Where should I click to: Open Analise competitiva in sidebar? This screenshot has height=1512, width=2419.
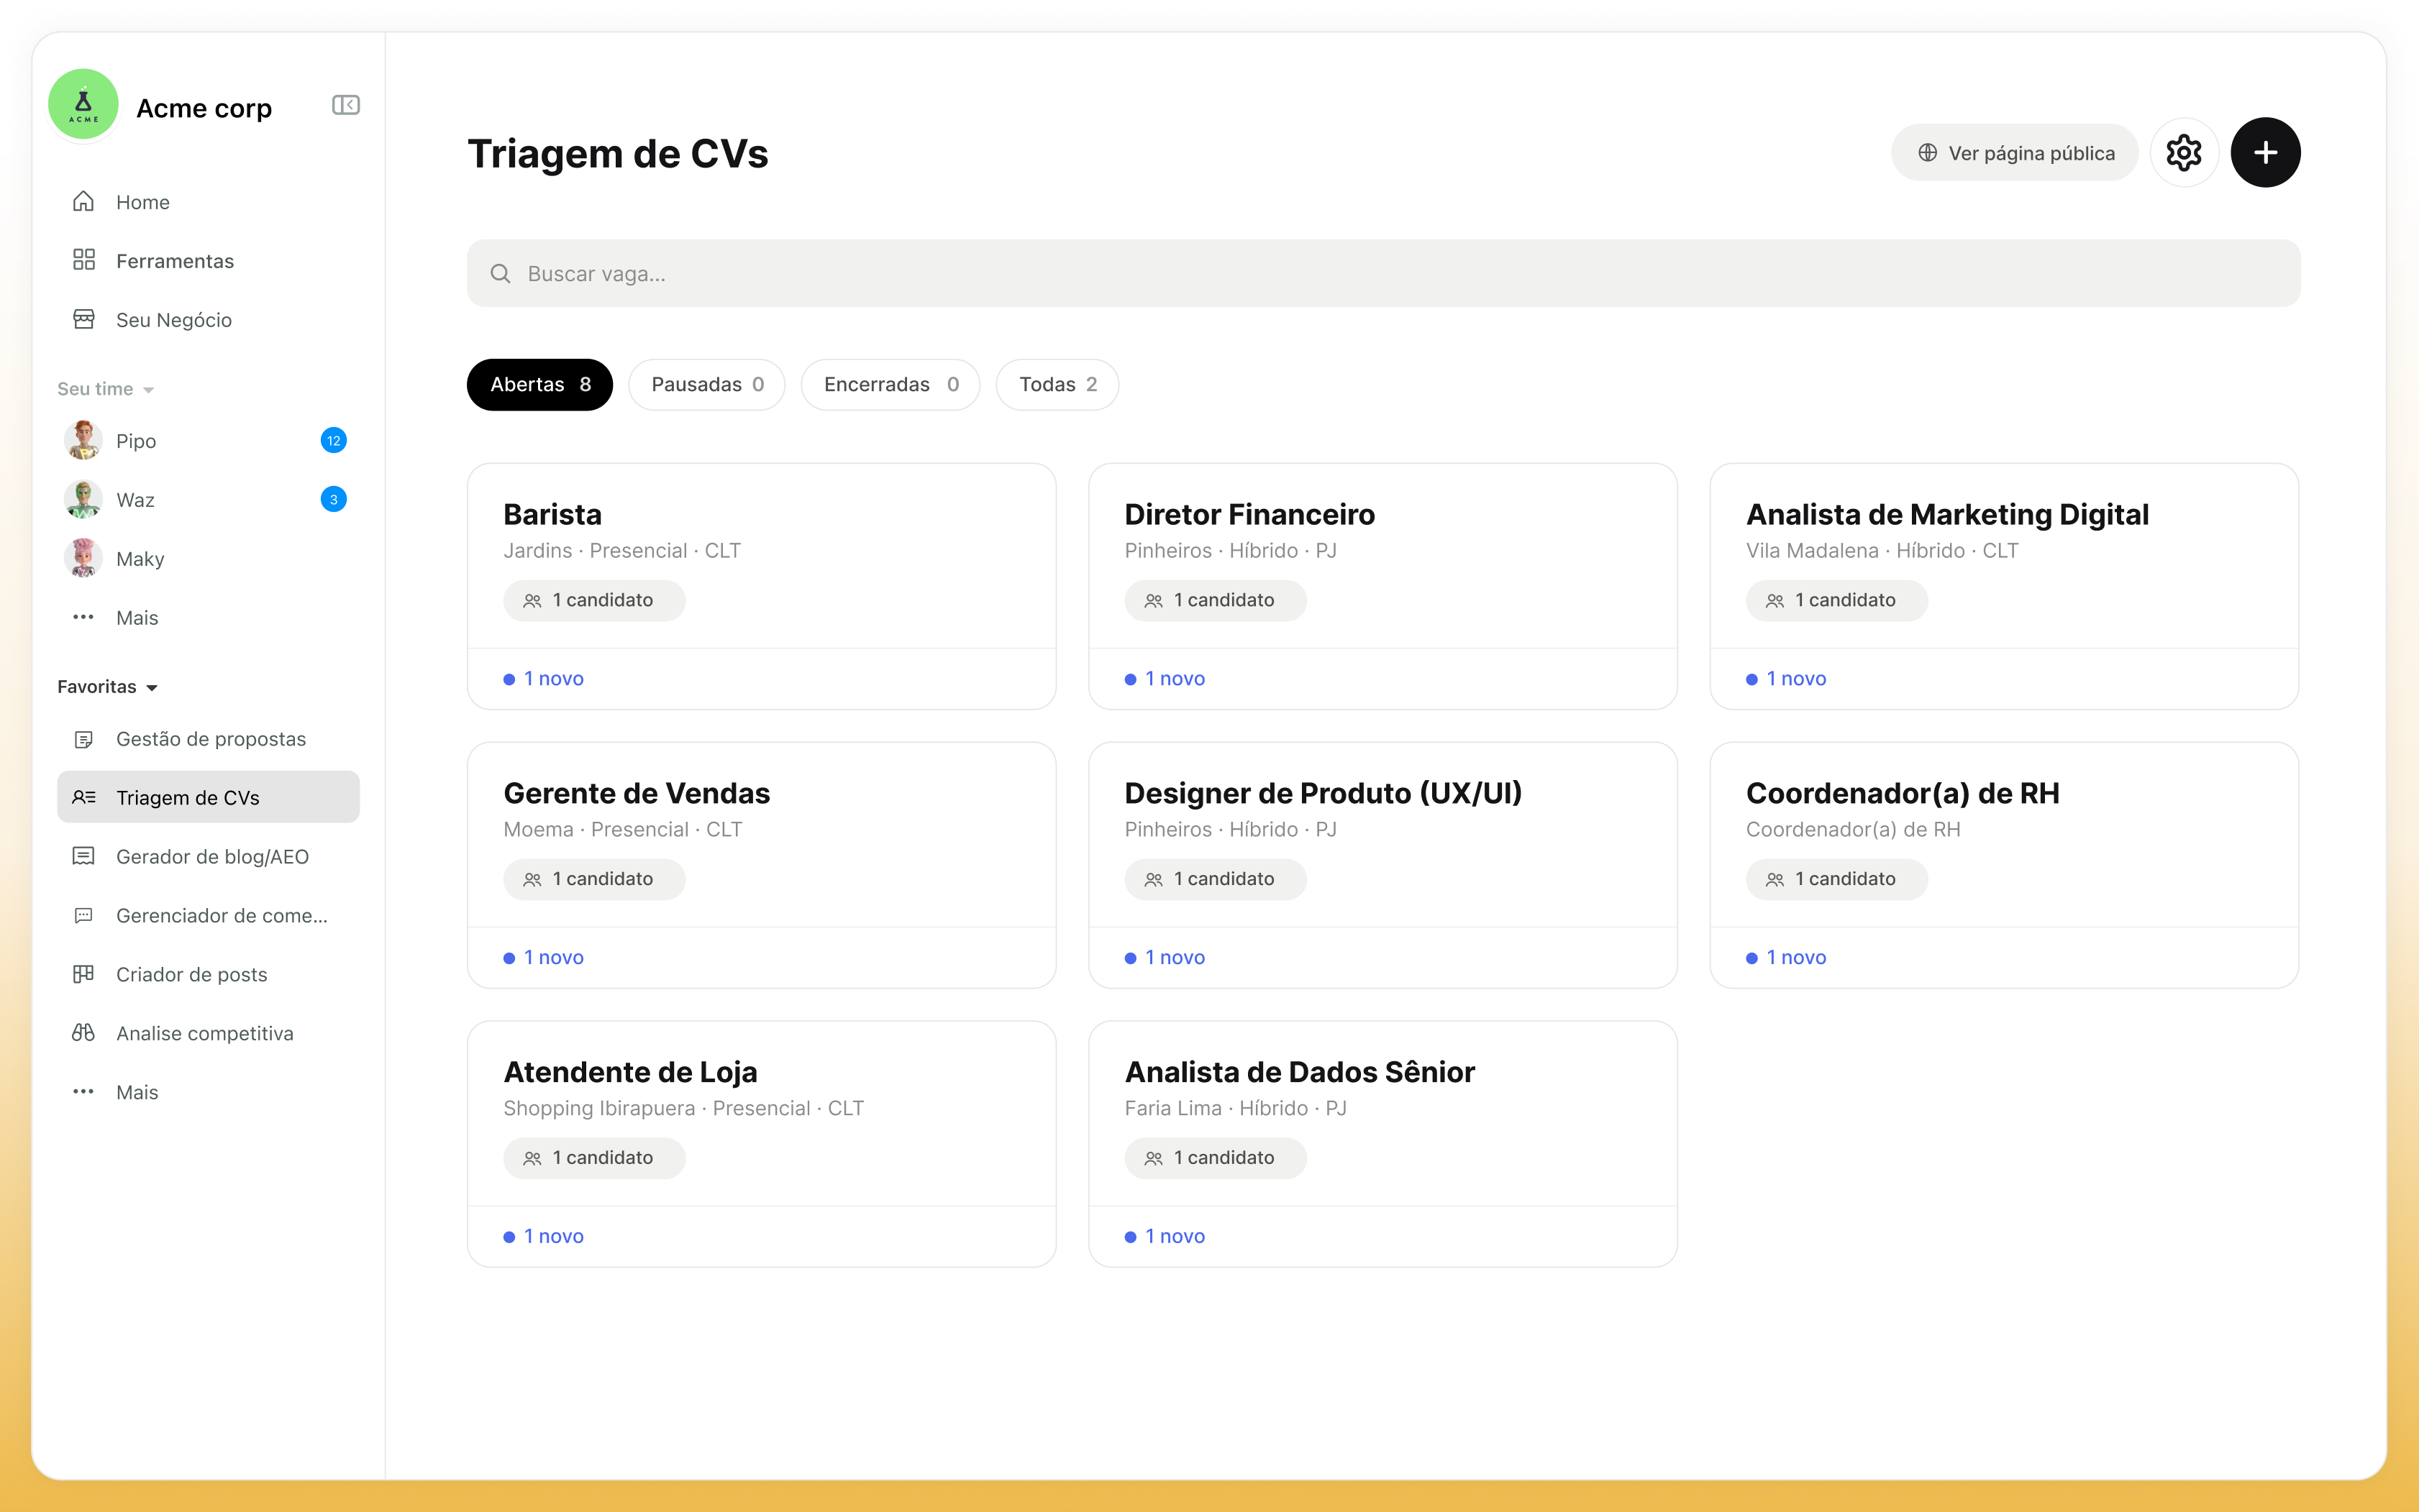(x=208, y=1033)
